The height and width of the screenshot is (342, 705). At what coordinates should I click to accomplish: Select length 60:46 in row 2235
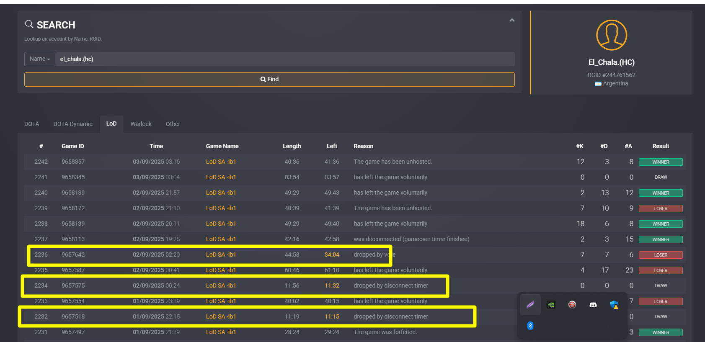(x=292, y=270)
